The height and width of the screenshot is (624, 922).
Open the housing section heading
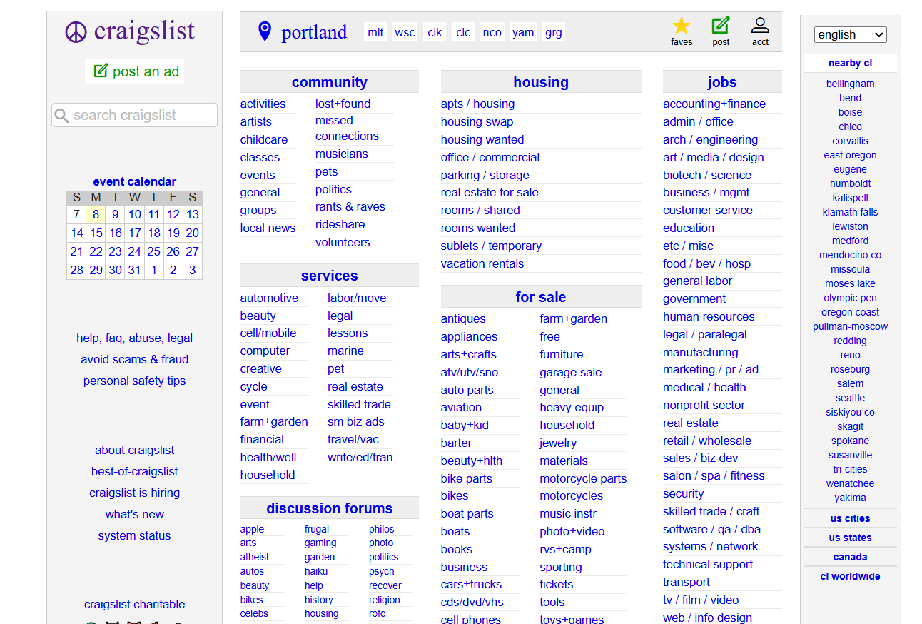(x=541, y=82)
